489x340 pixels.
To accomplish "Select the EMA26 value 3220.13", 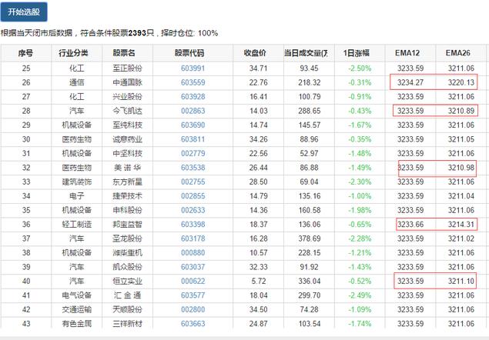I will pyautogui.click(x=460, y=83).
